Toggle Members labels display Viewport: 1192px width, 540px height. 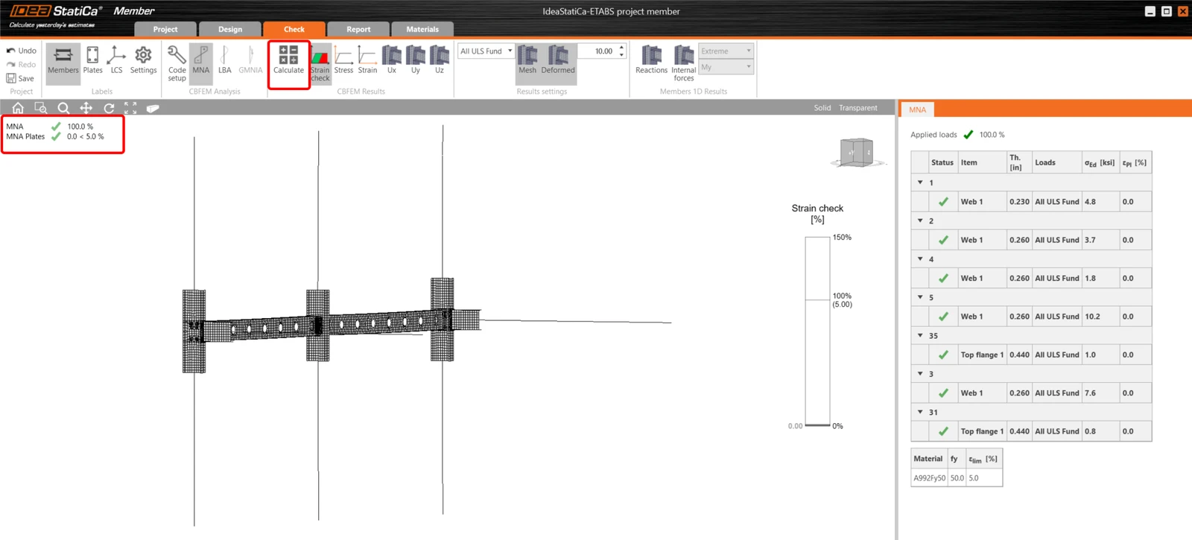pyautogui.click(x=63, y=60)
